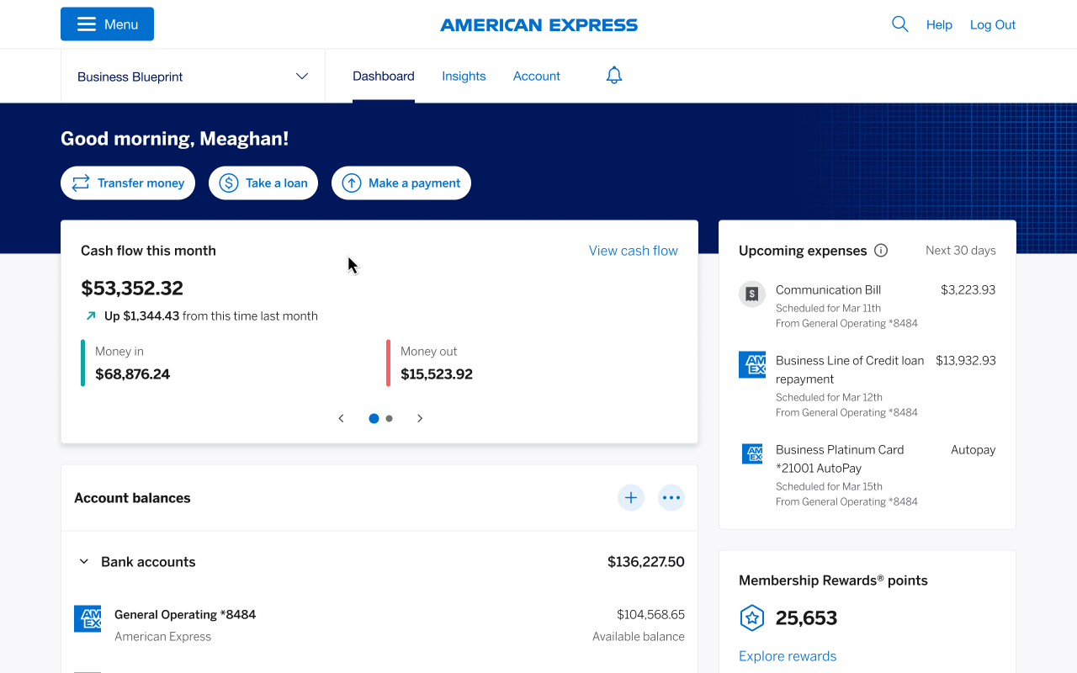Open the notifications bell
1077x673 pixels.
(x=614, y=76)
